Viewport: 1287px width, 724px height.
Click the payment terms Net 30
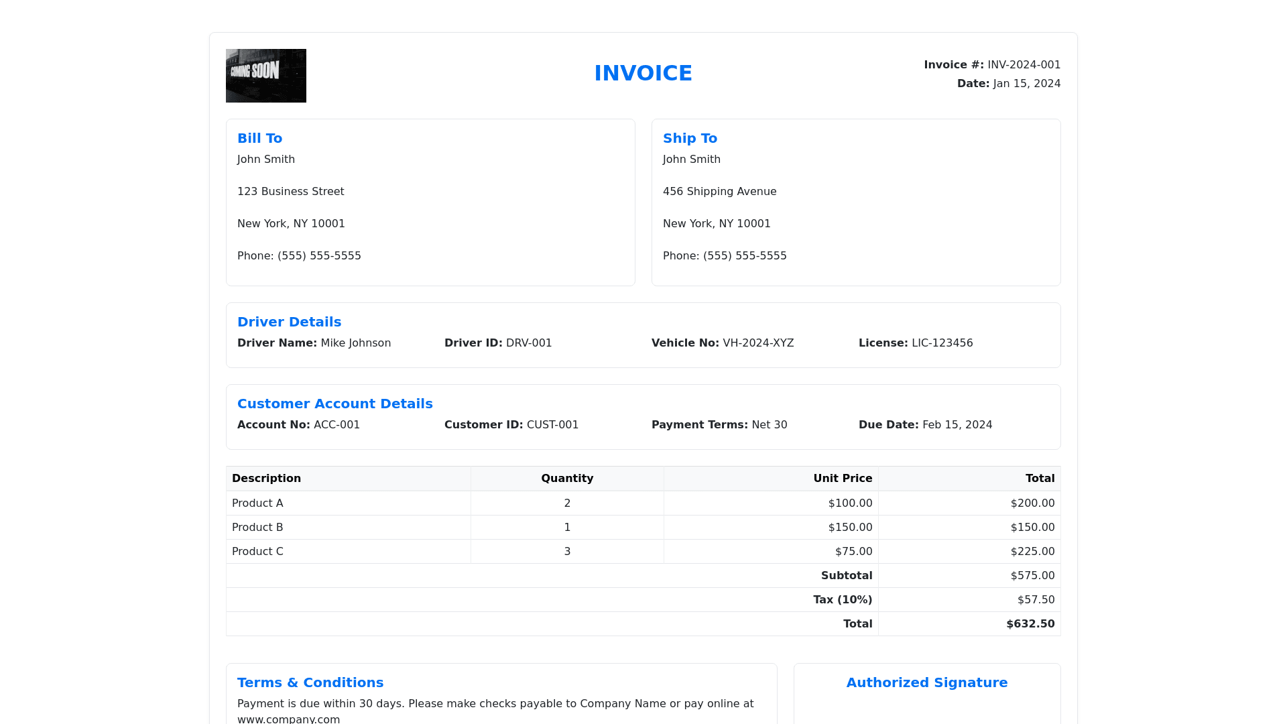coord(769,425)
